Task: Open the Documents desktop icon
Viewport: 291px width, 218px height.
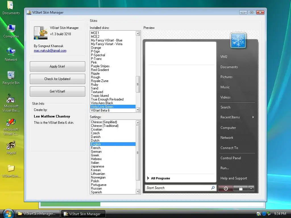Action: tap(11, 8)
